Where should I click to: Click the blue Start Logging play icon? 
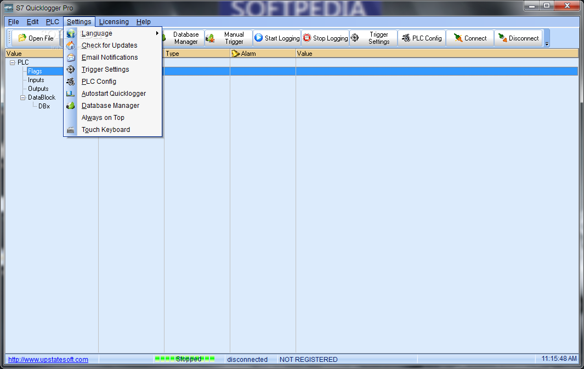258,38
